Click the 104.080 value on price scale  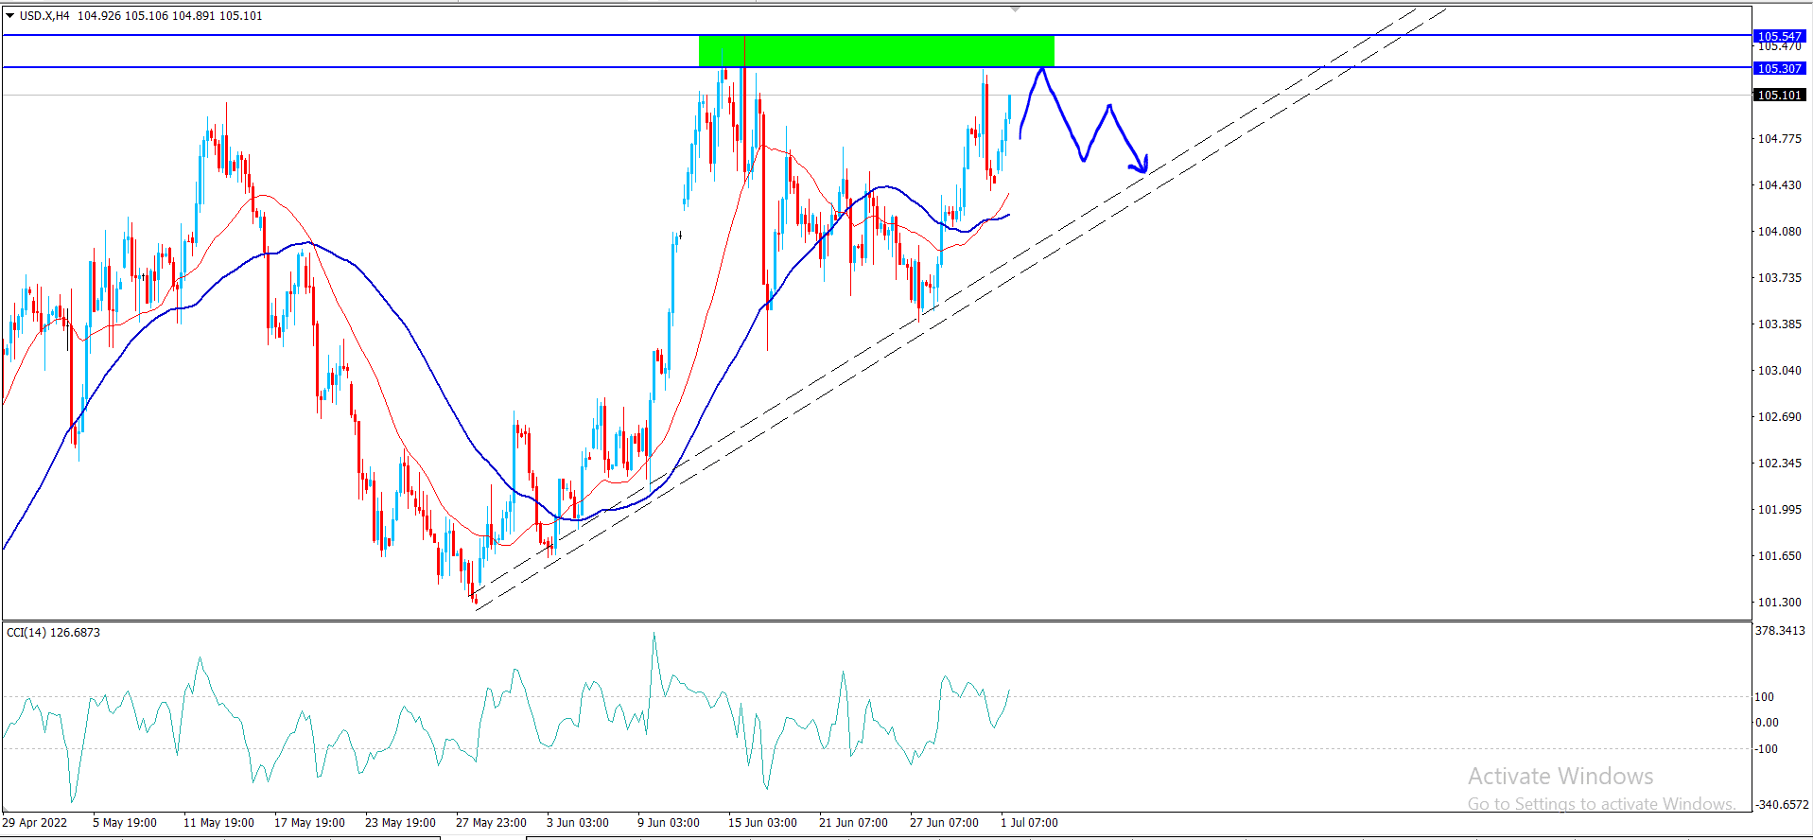(x=1779, y=232)
